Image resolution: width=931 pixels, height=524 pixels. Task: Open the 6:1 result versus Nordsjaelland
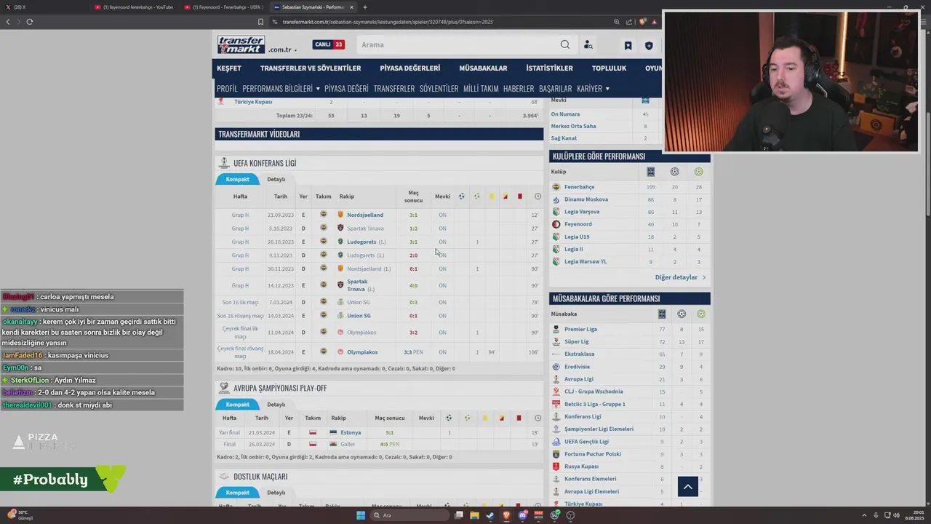(x=413, y=269)
